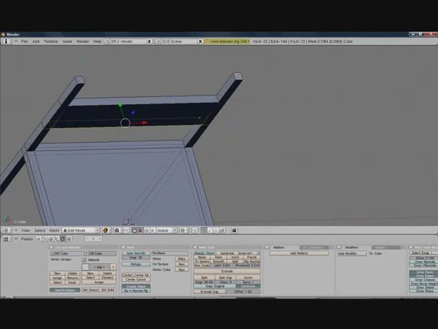Open the Edit Mode dropdown
Screen dimensions: 438x329
(81, 230)
